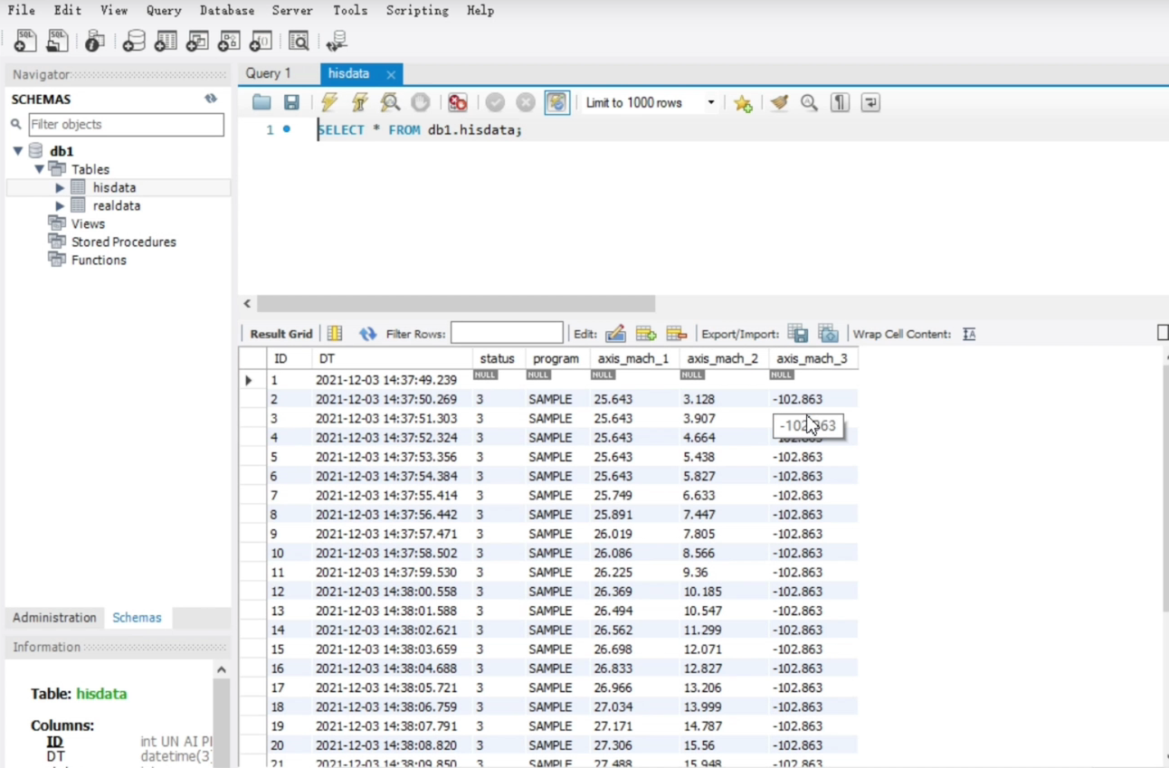Reconnect to DBMS icon
1169x768 pixels.
pyautogui.click(x=337, y=41)
